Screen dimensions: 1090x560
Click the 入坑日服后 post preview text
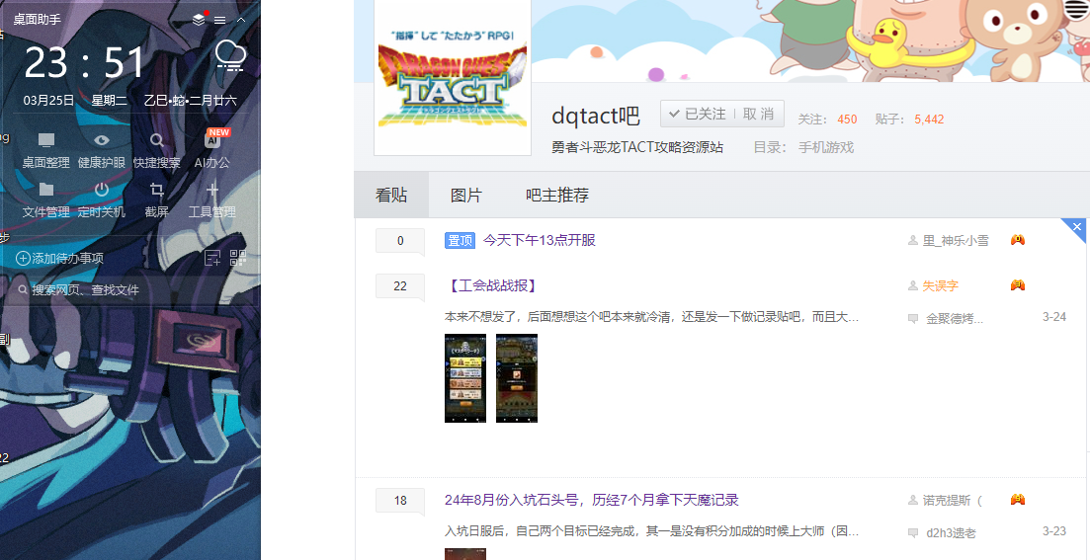click(652, 531)
